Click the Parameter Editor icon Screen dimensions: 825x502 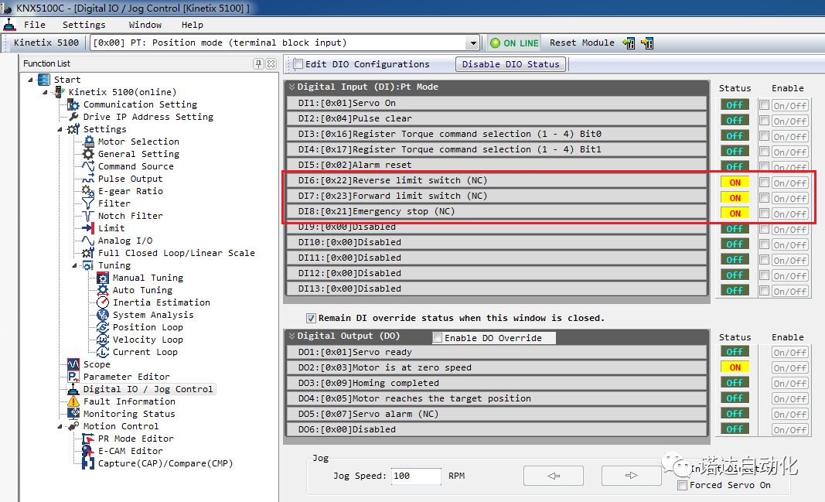(x=73, y=376)
